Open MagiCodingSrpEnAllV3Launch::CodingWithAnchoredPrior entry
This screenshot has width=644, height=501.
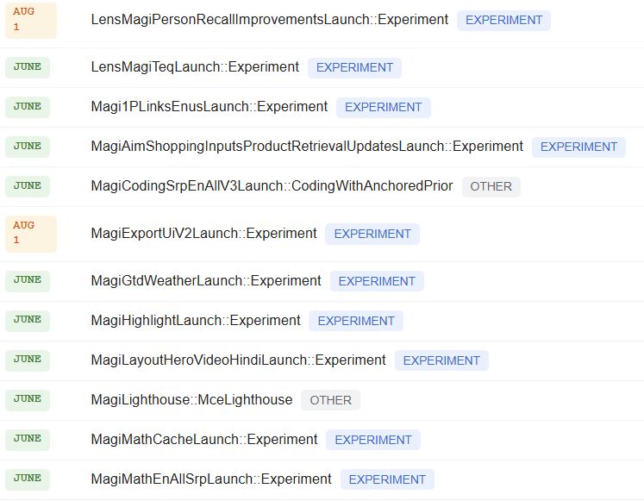(x=272, y=186)
